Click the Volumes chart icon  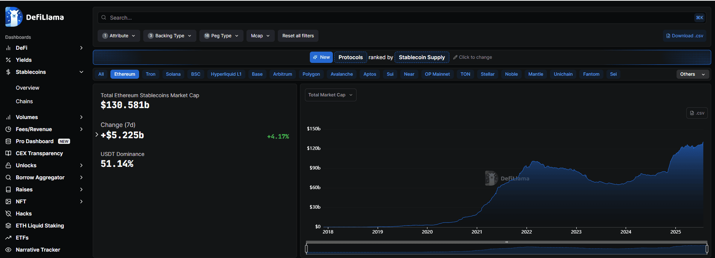point(8,117)
